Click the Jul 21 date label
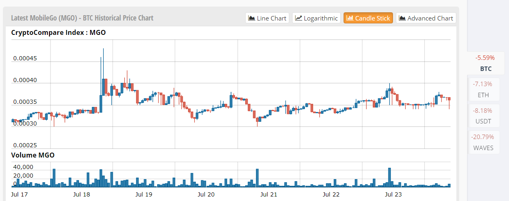This screenshot has width=509, height=201. pos(269,194)
